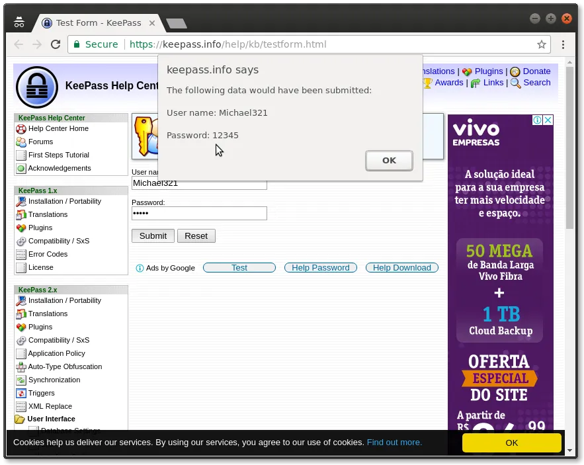The width and height of the screenshot is (584, 465).
Task: Click inside the Password input field
Action: (199, 213)
